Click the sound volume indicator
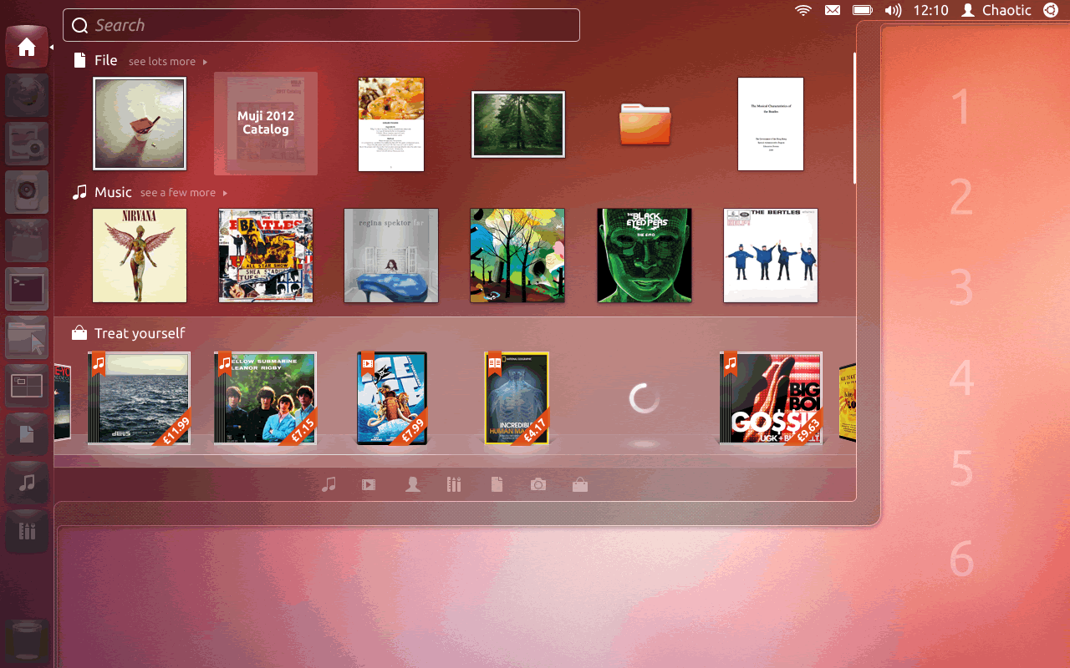Screen dimensions: 1070x668 pyautogui.click(x=893, y=10)
